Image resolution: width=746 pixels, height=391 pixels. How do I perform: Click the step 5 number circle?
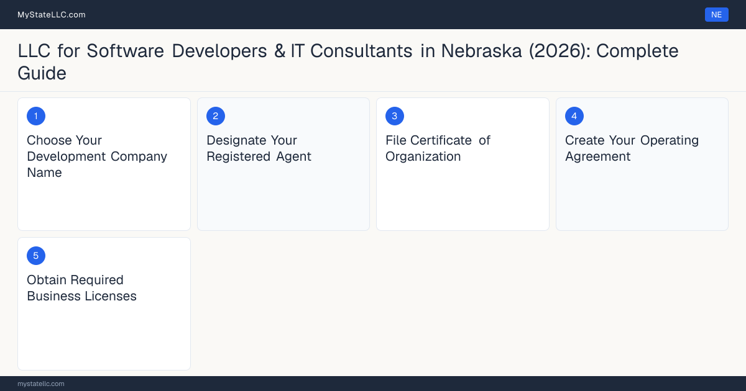pyautogui.click(x=36, y=256)
